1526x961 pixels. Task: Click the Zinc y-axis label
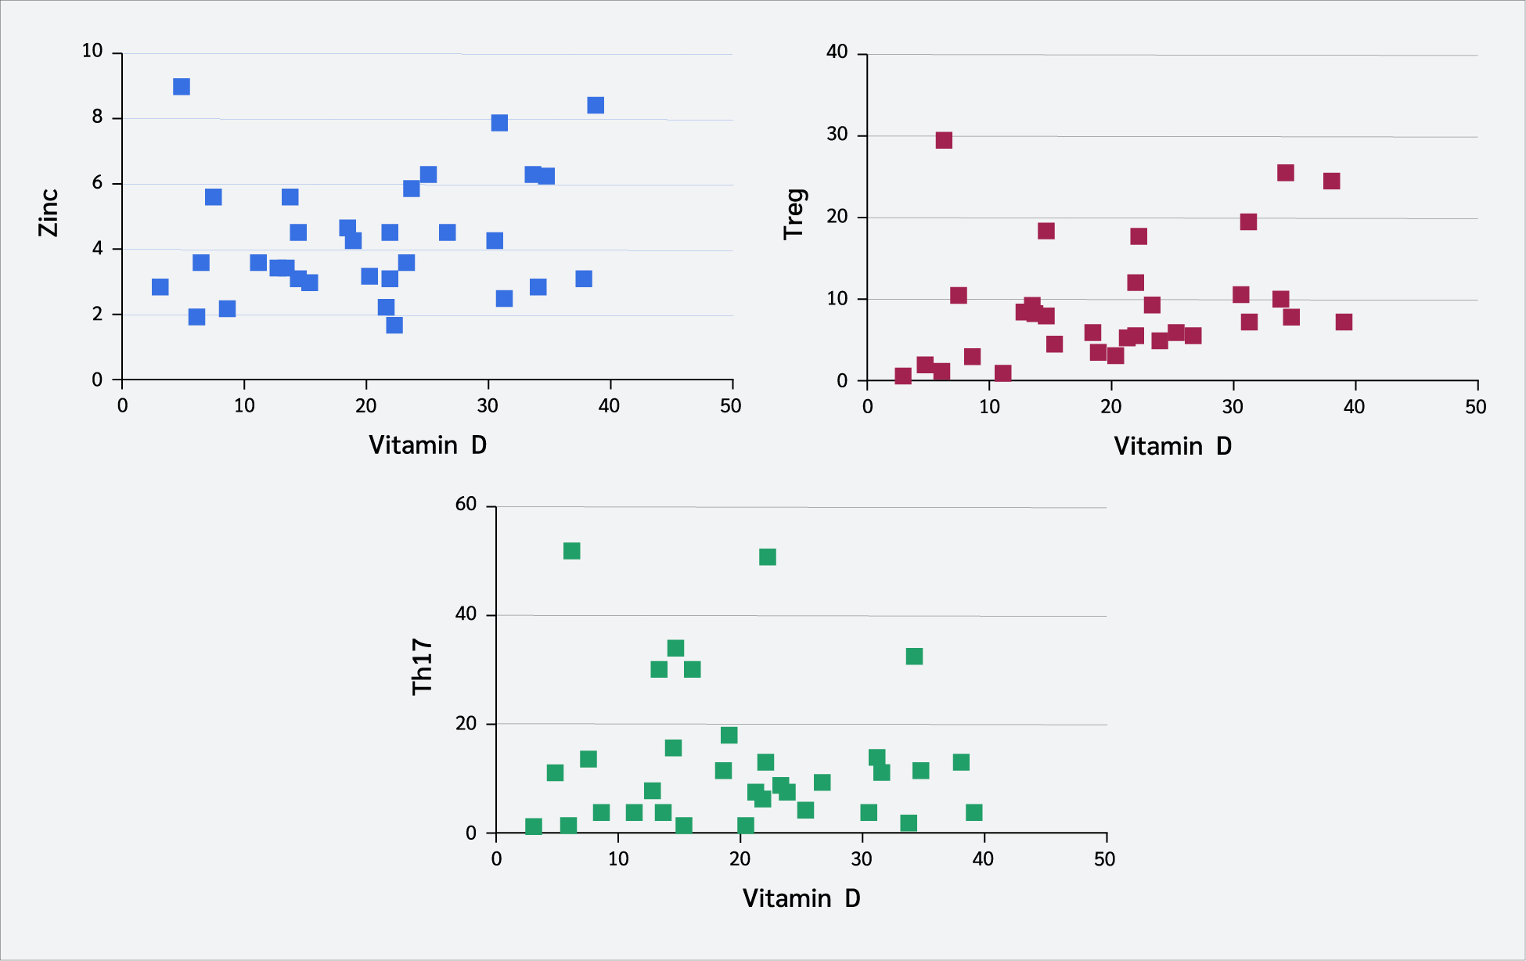[x=49, y=212]
